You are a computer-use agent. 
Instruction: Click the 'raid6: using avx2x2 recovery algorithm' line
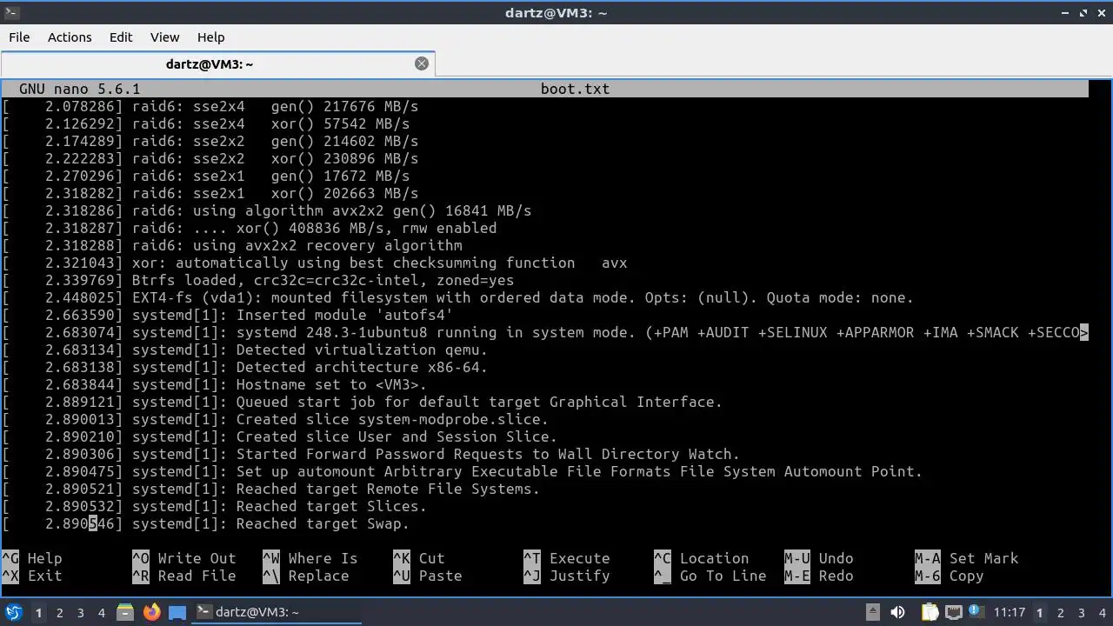coord(232,245)
